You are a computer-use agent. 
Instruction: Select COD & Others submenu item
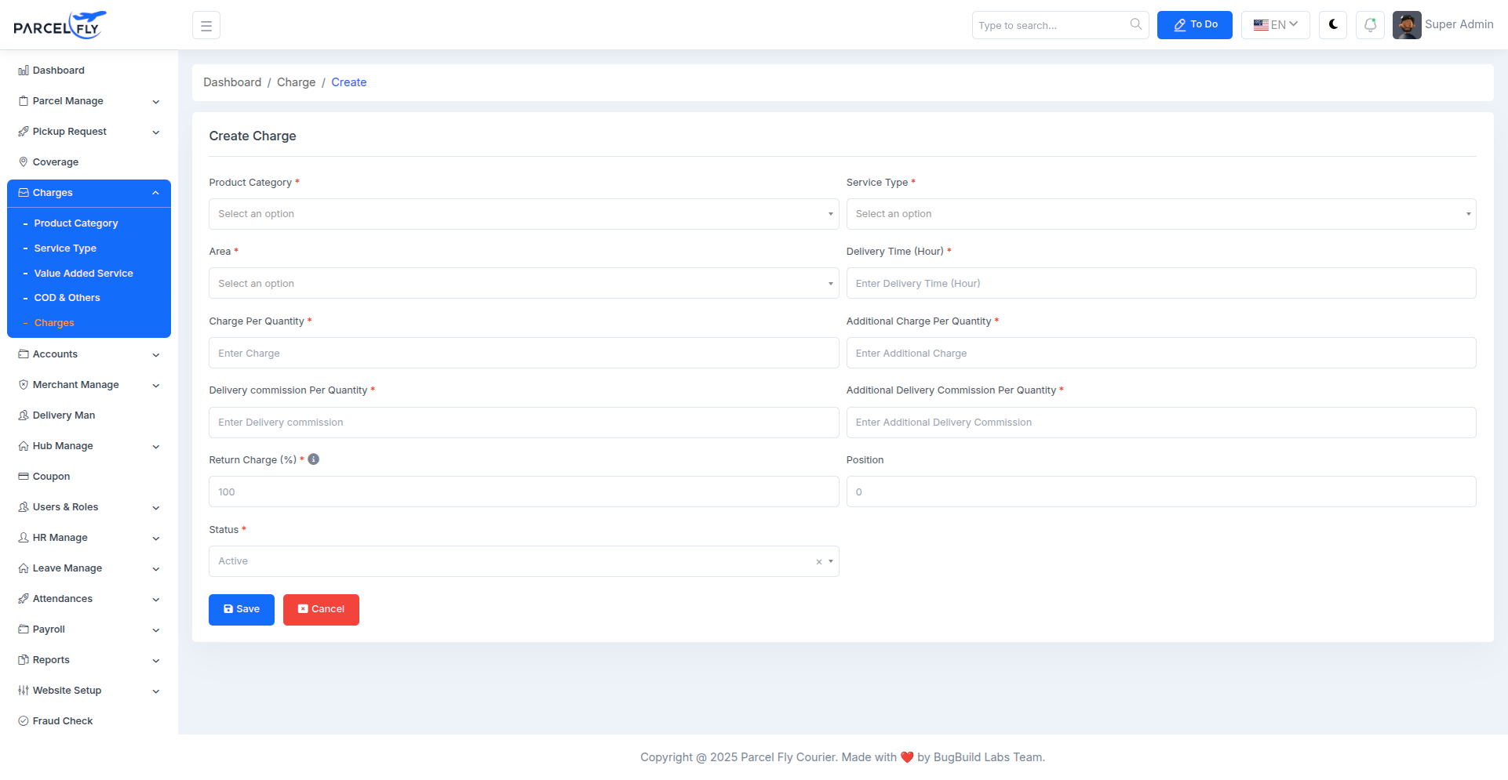click(x=67, y=298)
